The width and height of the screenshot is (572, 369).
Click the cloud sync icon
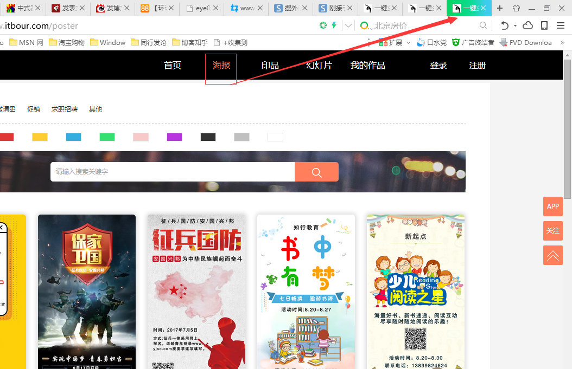[x=527, y=25]
